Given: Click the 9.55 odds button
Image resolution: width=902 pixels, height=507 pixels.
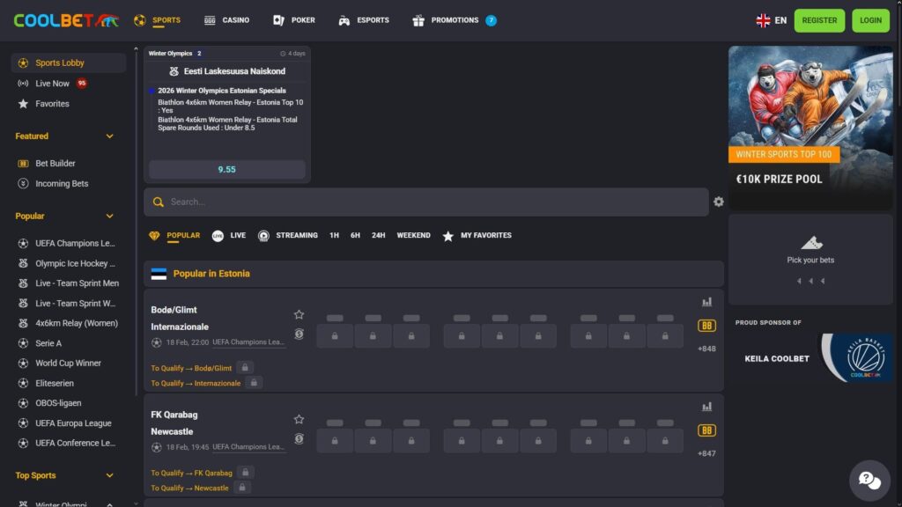Looking at the screenshot, I should (227, 169).
